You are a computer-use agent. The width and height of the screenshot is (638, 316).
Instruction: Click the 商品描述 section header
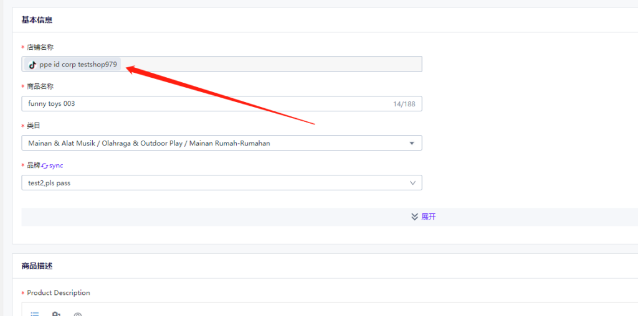tap(37, 266)
